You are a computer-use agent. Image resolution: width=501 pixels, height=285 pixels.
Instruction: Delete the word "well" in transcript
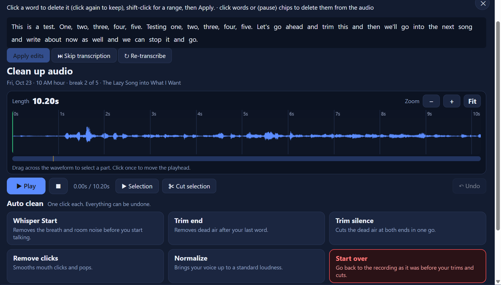[x=98, y=39]
